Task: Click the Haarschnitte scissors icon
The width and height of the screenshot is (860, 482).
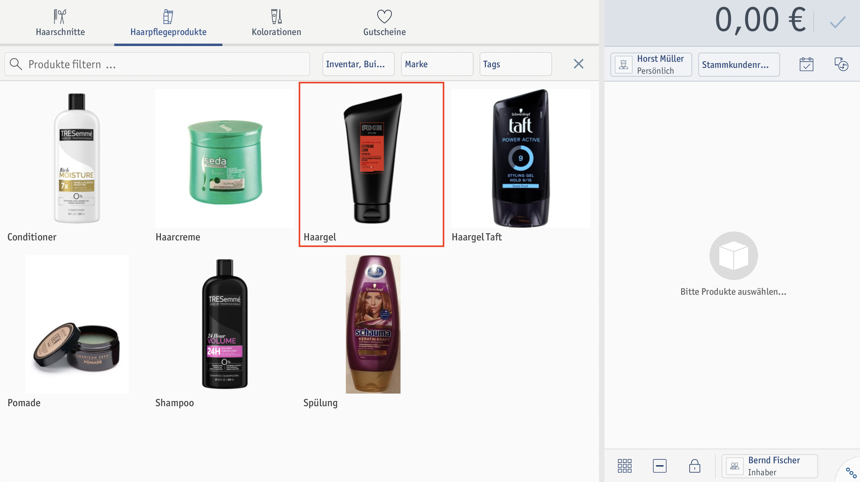Action: tap(60, 16)
